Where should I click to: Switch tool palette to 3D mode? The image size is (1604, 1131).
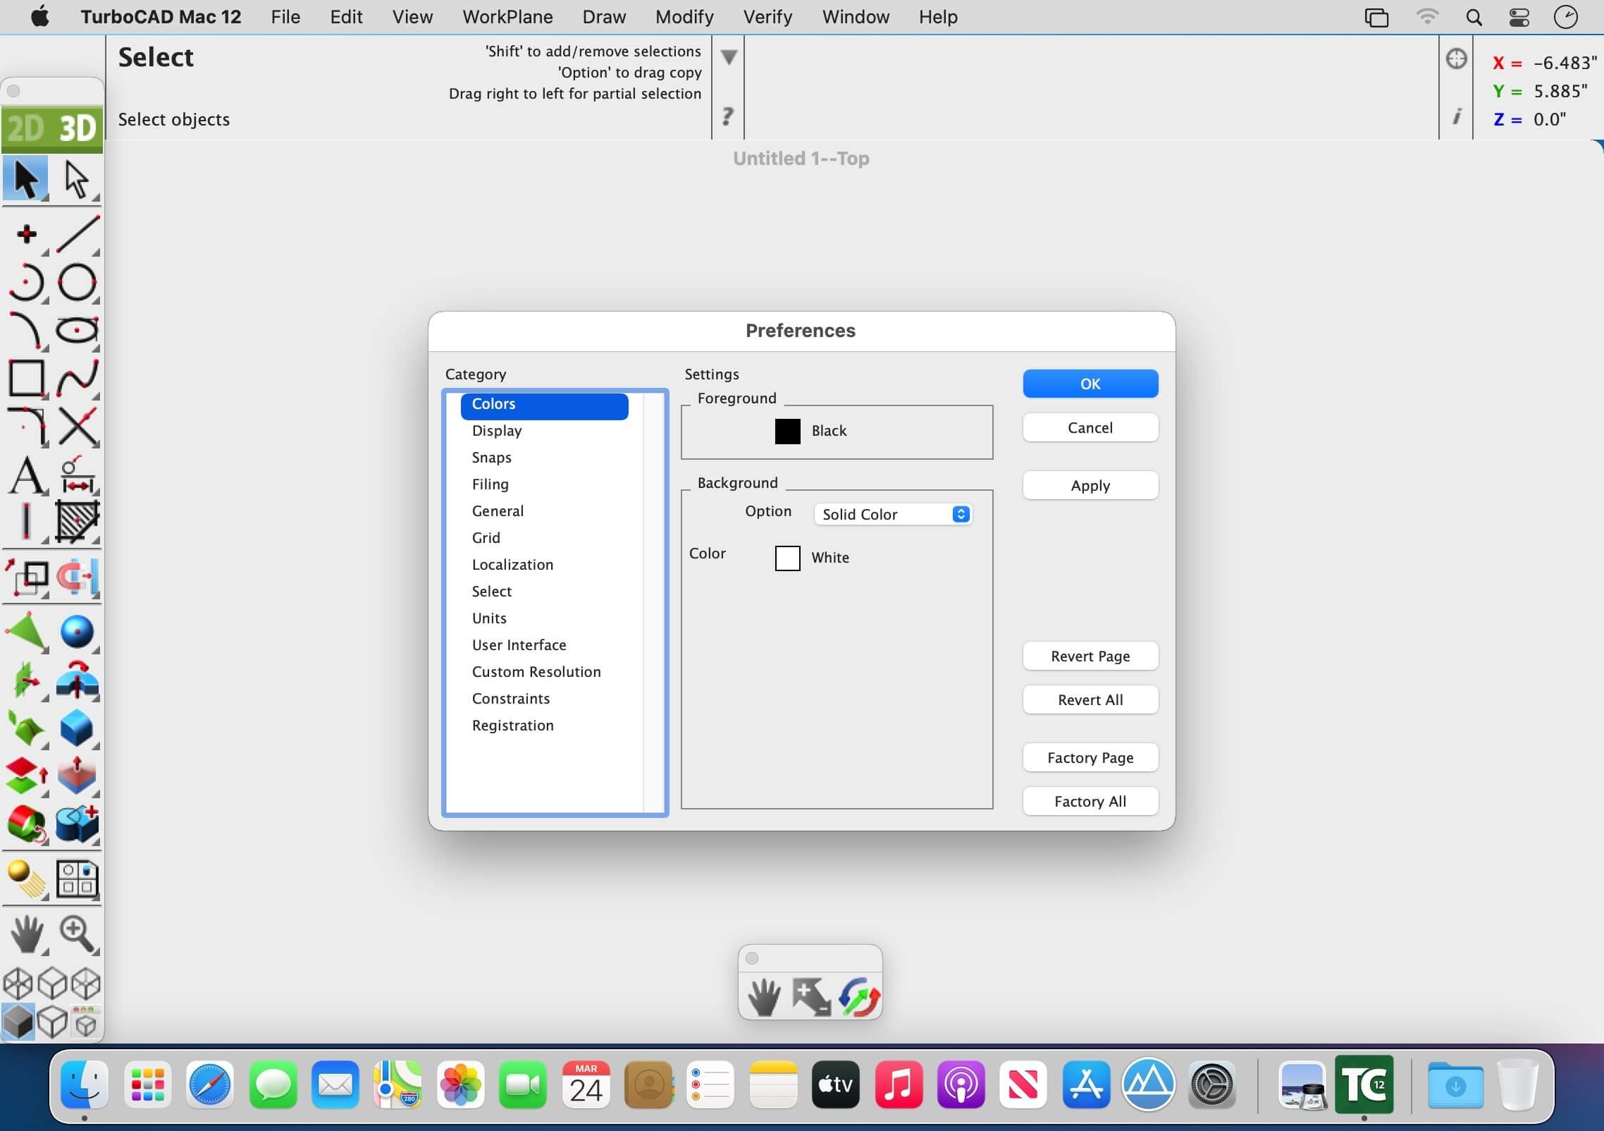click(77, 128)
